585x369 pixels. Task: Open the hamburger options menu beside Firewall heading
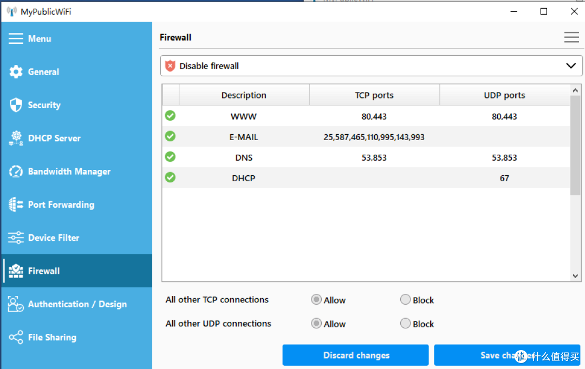[571, 37]
